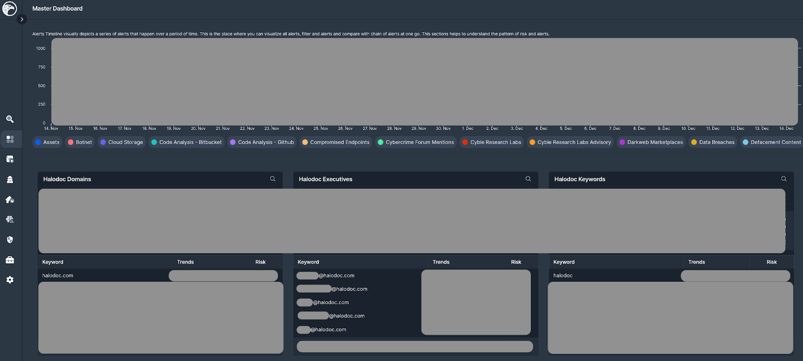
Task: Click the Halodoc Executives panel title
Action: pos(326,179)
